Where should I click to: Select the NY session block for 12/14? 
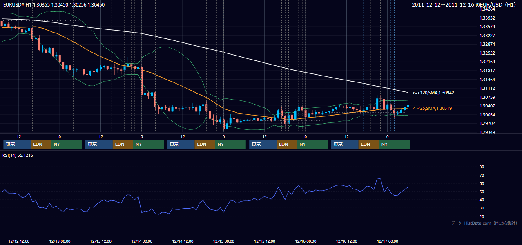coord(231,144)
